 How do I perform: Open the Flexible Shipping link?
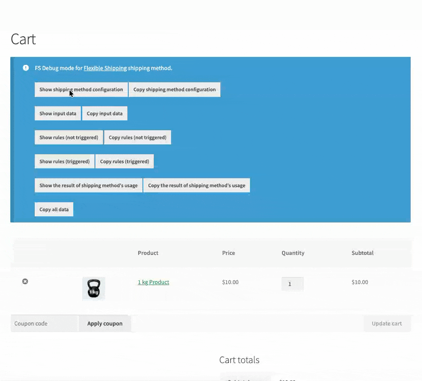click(x=105, y=68)
